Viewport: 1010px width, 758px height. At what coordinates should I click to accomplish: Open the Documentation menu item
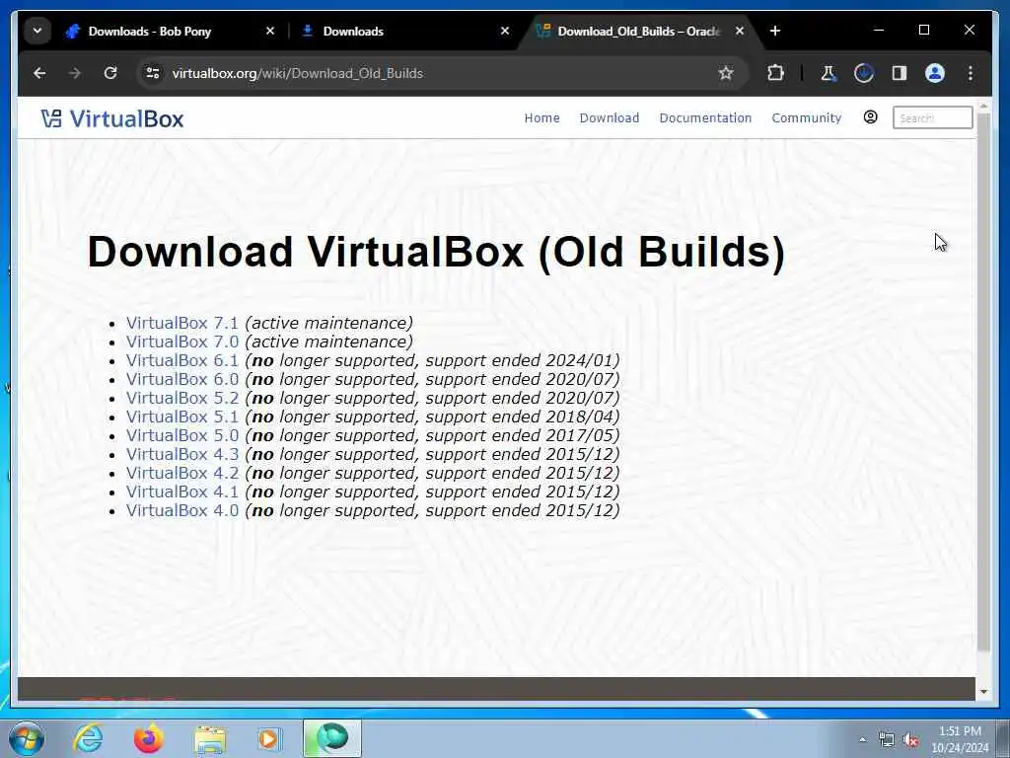[x=705, y=118]
